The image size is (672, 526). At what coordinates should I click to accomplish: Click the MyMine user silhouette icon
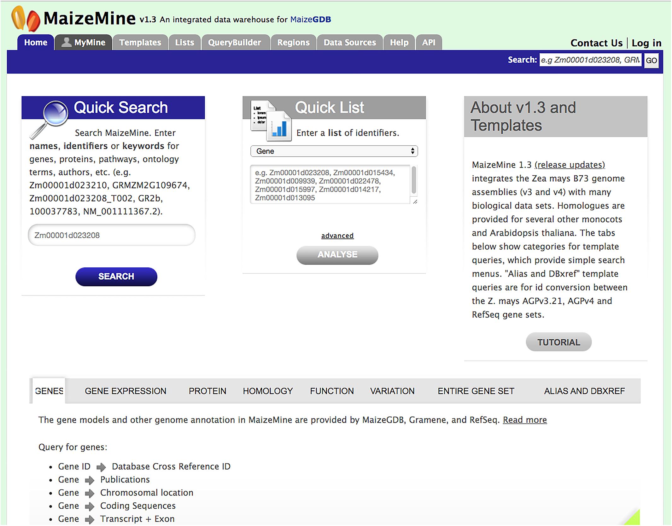click(x=66, y=42)
